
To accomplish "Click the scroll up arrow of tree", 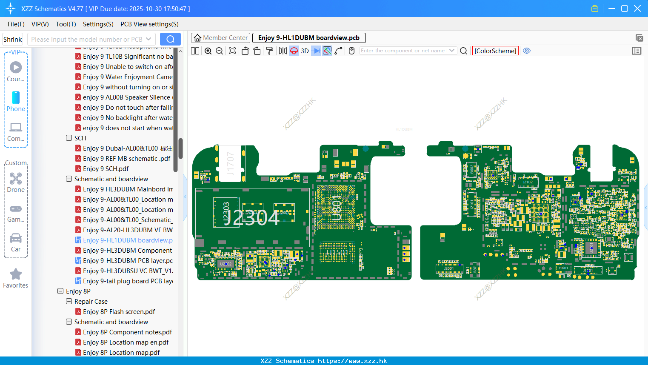I will coord(180,51).
